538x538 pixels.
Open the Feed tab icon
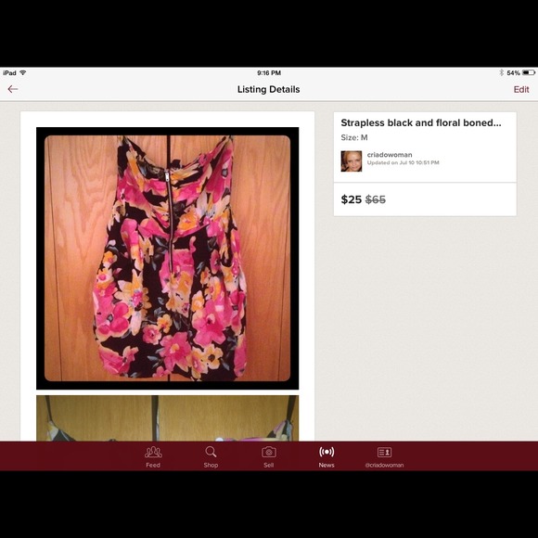153,452
